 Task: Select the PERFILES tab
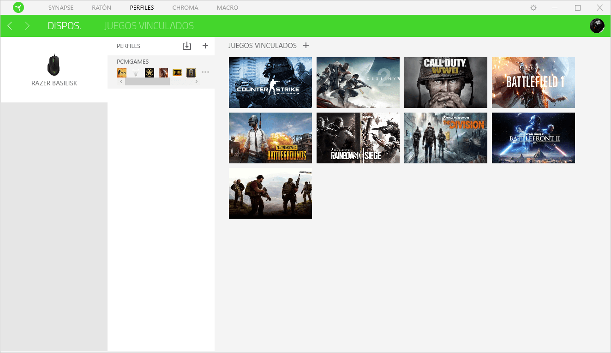coord(142,8)
